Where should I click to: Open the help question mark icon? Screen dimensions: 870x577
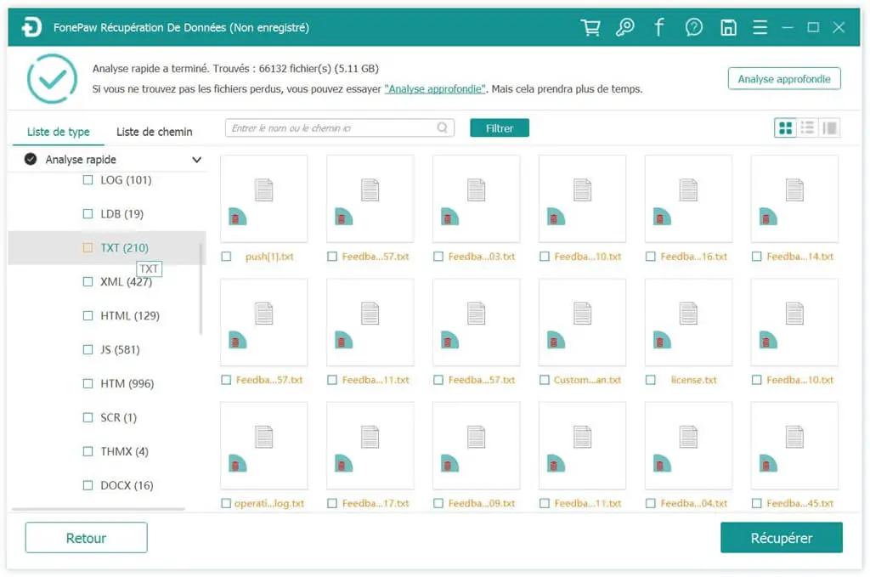[694, 28]
